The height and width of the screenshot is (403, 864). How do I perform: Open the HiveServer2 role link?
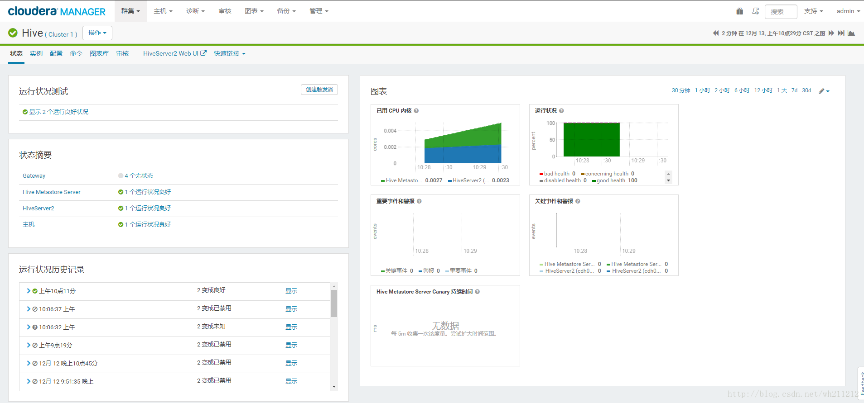39,209
